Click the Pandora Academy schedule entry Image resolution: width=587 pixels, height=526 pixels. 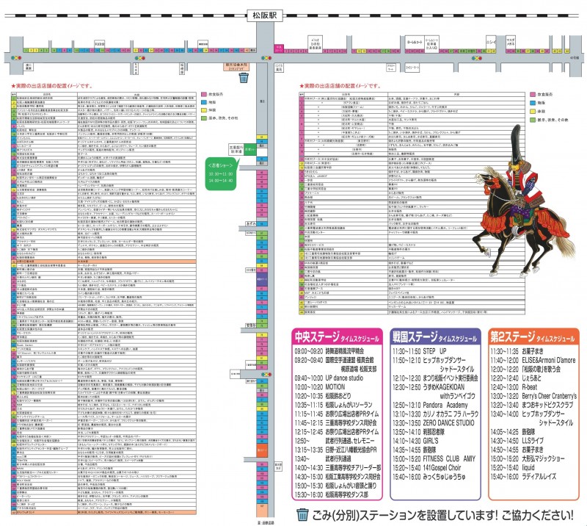pos(447,404)
